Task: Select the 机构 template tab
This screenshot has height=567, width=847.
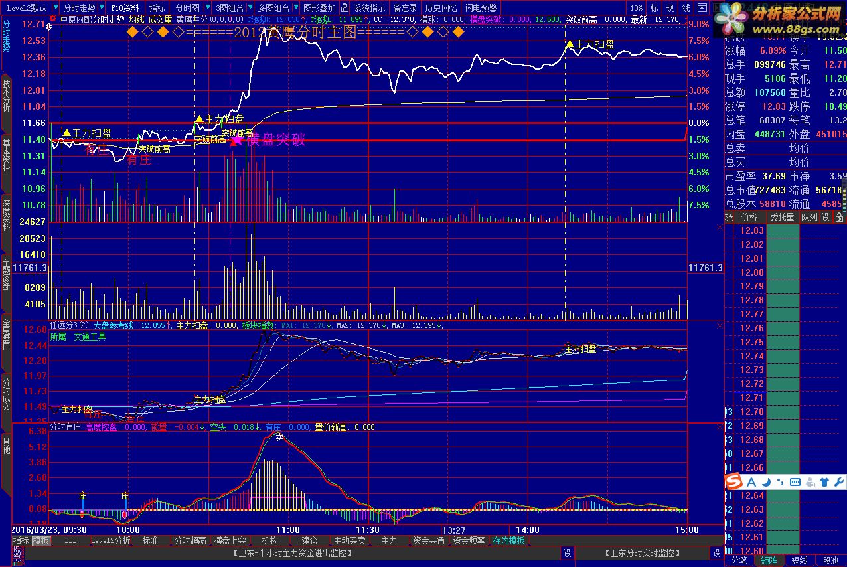Action: [270, 541]
